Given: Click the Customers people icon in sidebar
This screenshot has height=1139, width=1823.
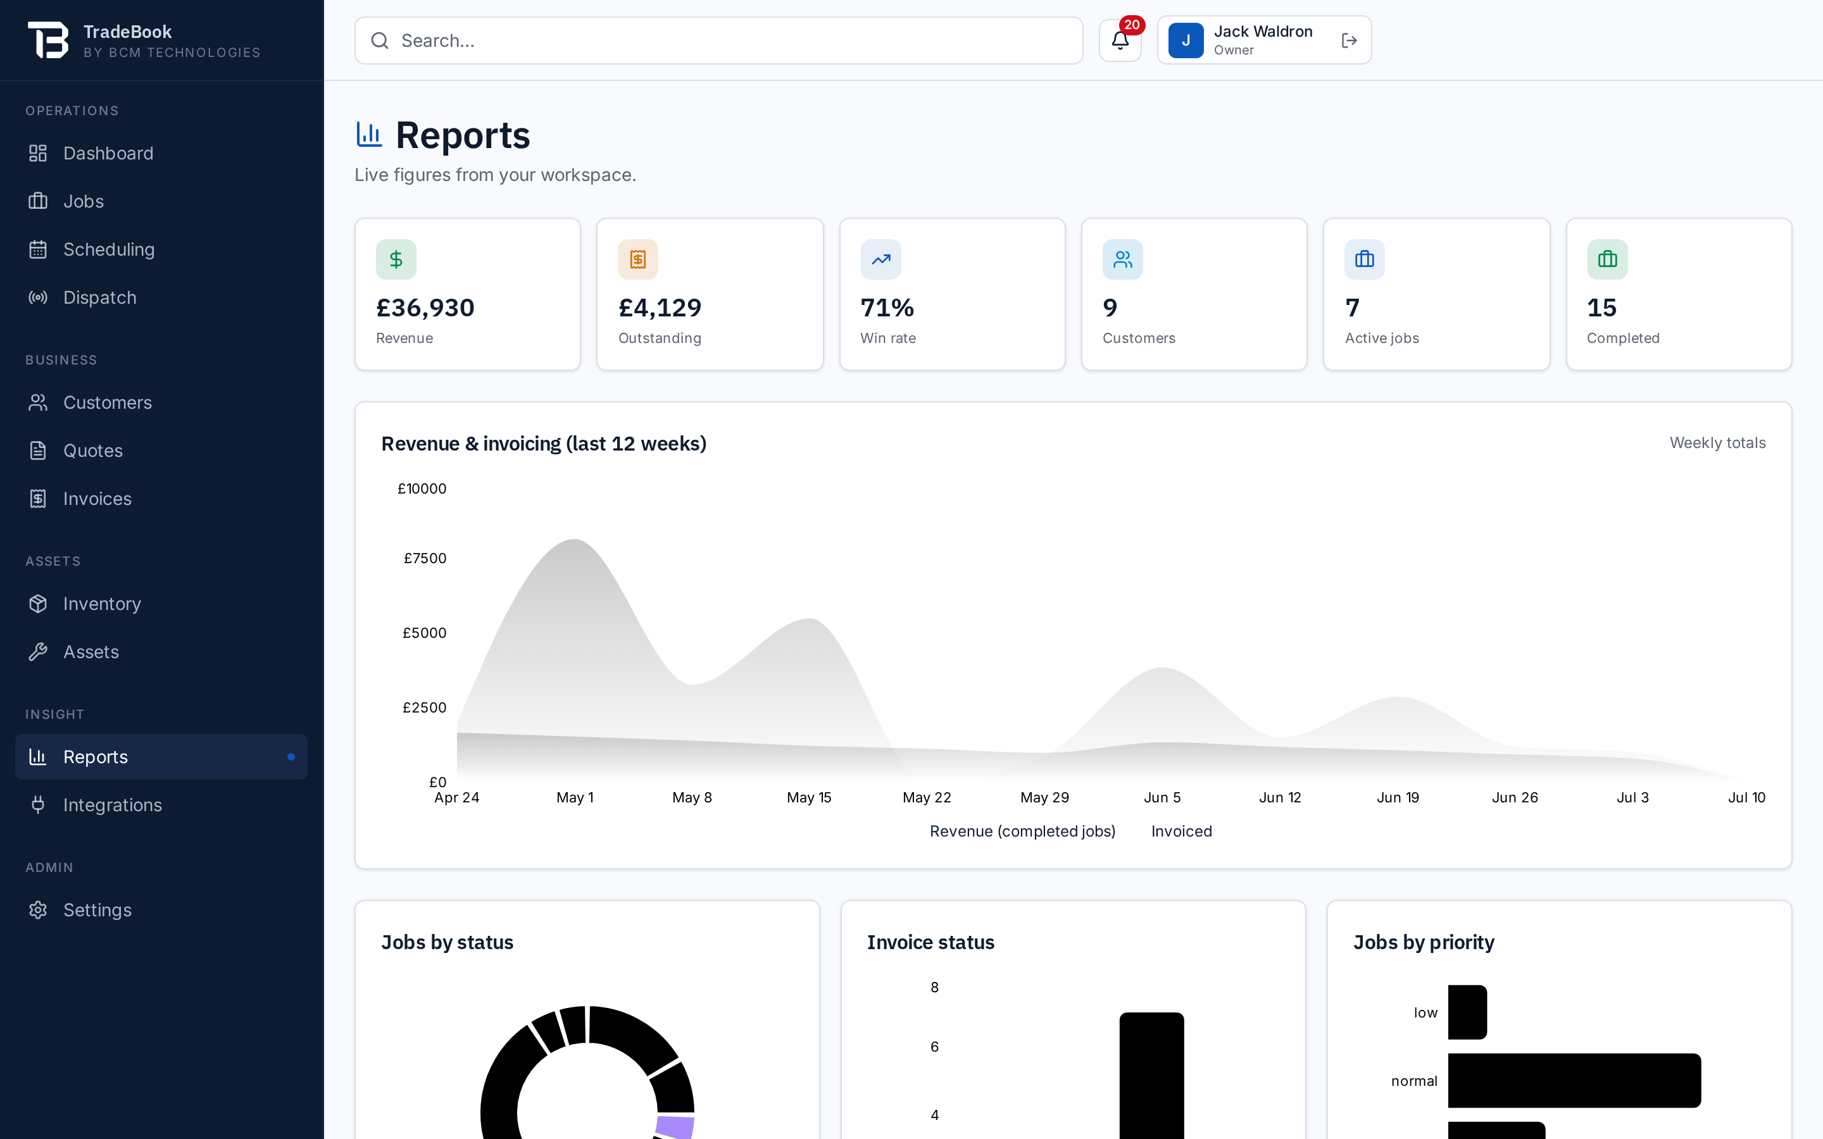Looking at the screenshot, I should point(38,402).
